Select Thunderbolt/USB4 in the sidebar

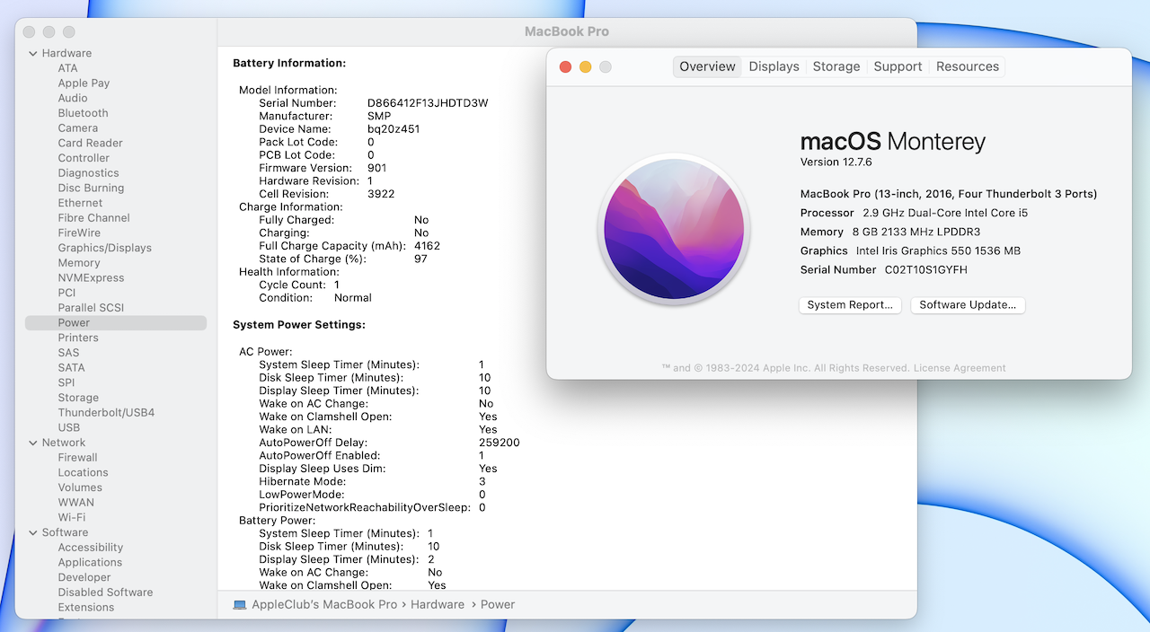click(x=106, y=412)
